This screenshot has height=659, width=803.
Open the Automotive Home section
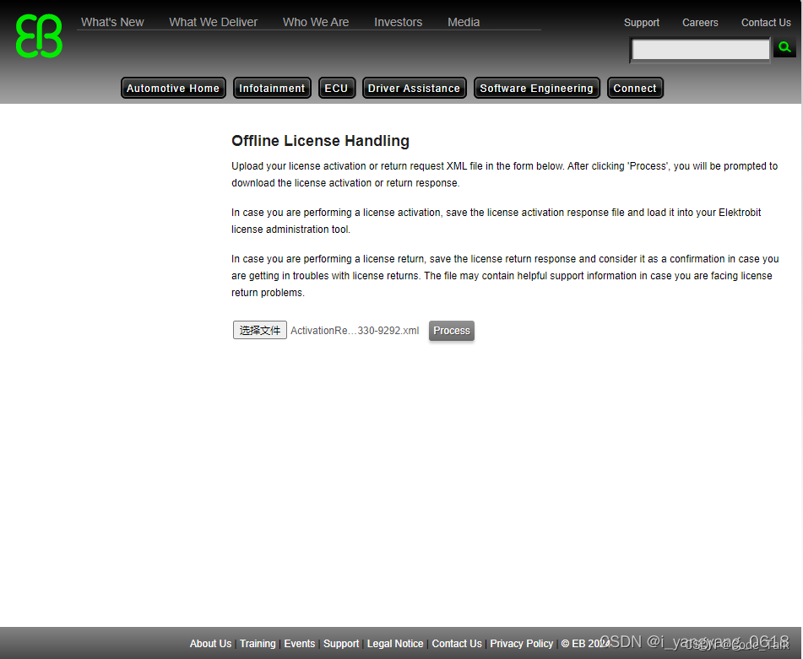[x=172, y=88]
